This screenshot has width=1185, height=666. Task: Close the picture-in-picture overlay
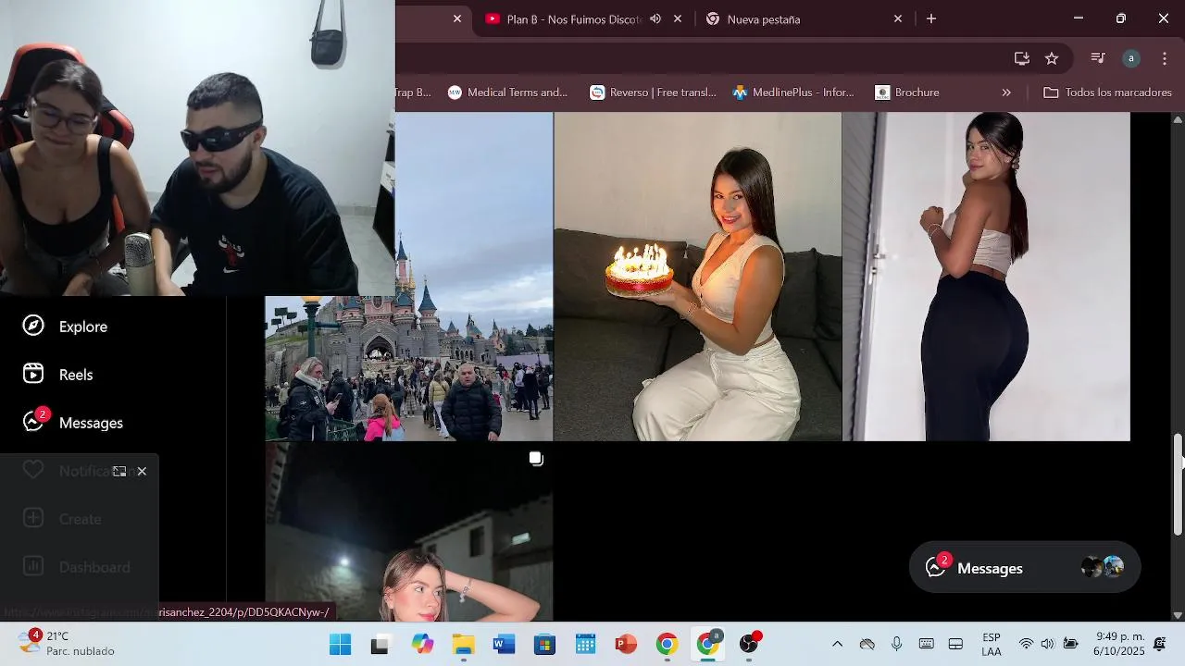tap(142, 472)
